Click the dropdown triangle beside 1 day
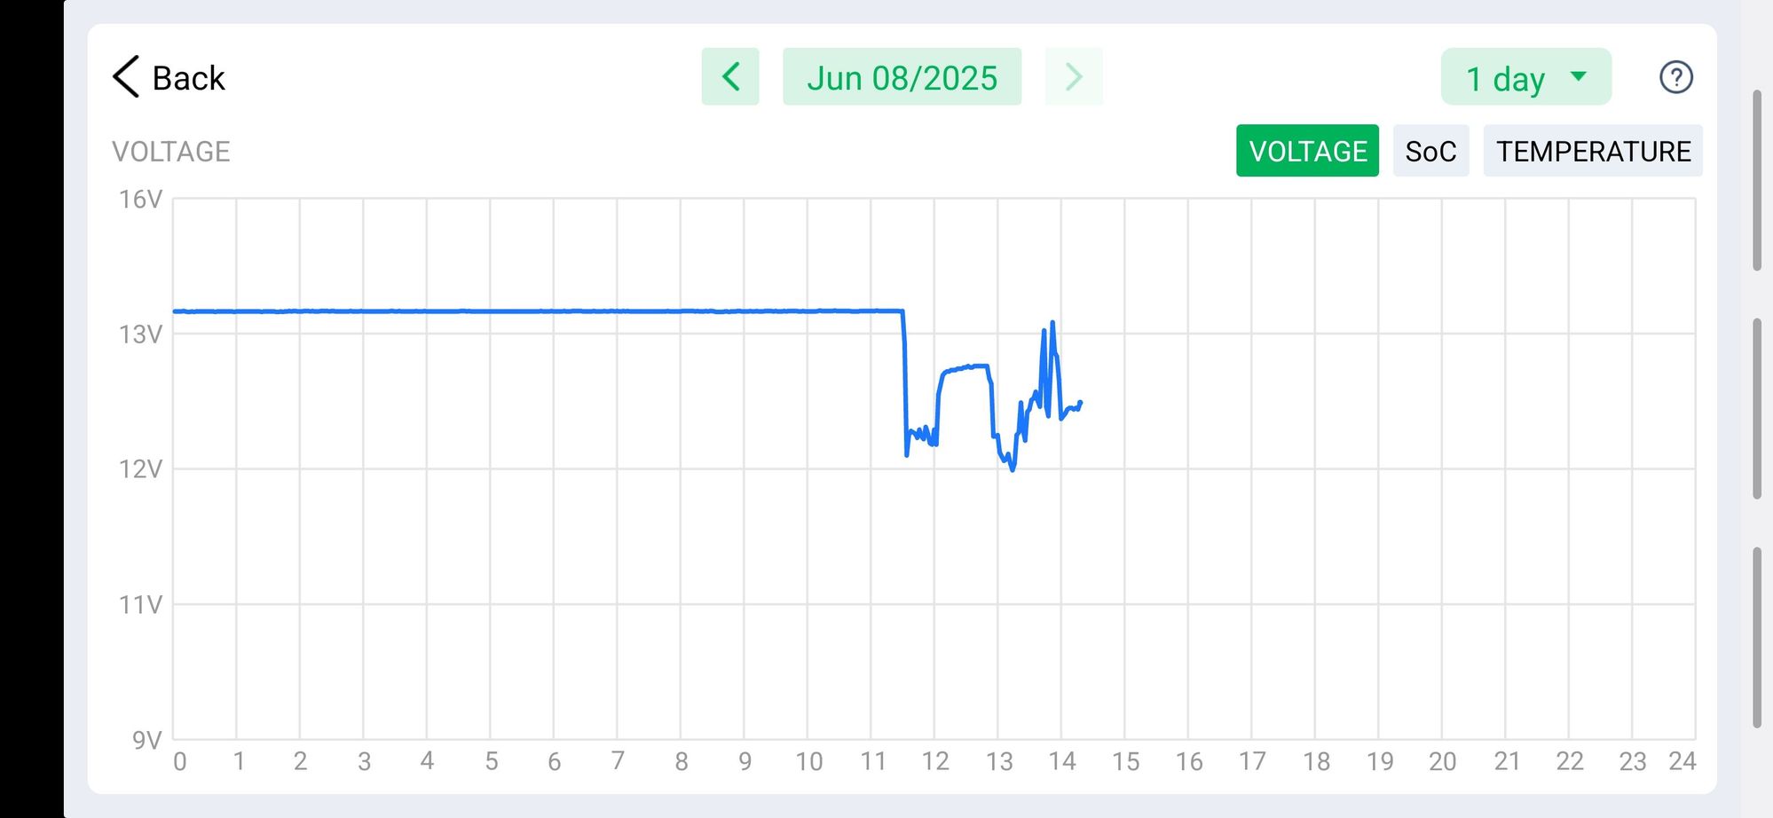Image resolution: width=1773 pixels, height=818 pixels. pos(1579,76)
